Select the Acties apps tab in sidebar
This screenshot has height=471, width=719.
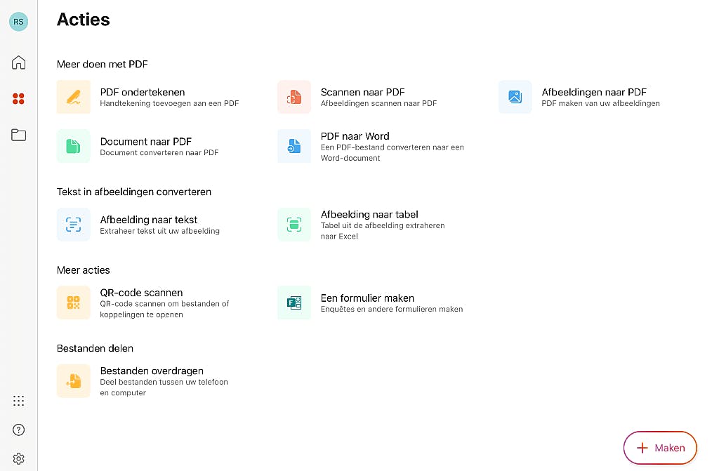pyautogui.click(x=19, y=99)
